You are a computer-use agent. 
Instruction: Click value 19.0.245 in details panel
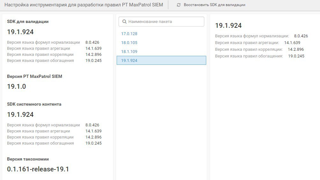pos(296,56)
